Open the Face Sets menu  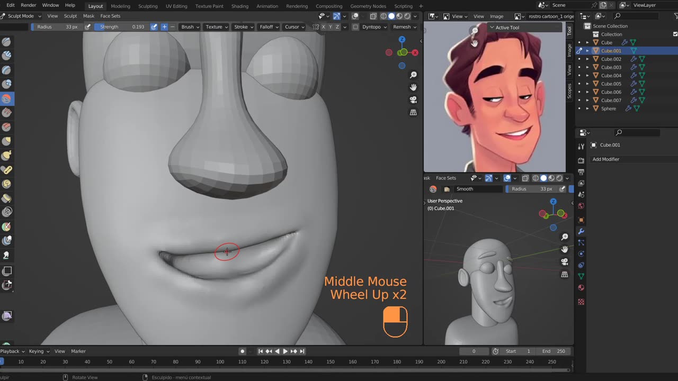(110, 16)
